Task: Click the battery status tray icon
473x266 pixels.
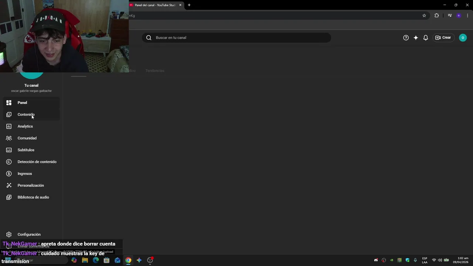Action: coord(446,260)
